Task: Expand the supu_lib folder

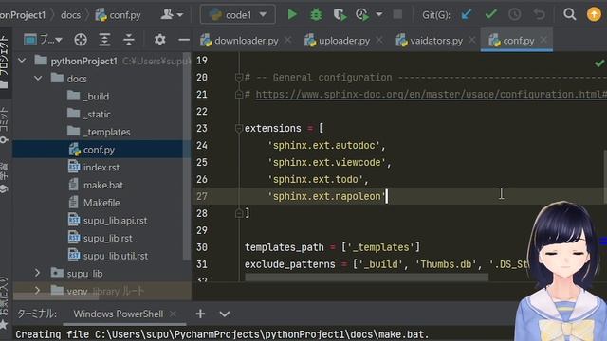Action: click(x=37, y=273)
